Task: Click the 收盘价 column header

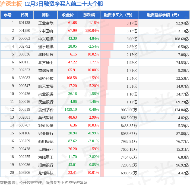Action: click(x=68, y=15)
